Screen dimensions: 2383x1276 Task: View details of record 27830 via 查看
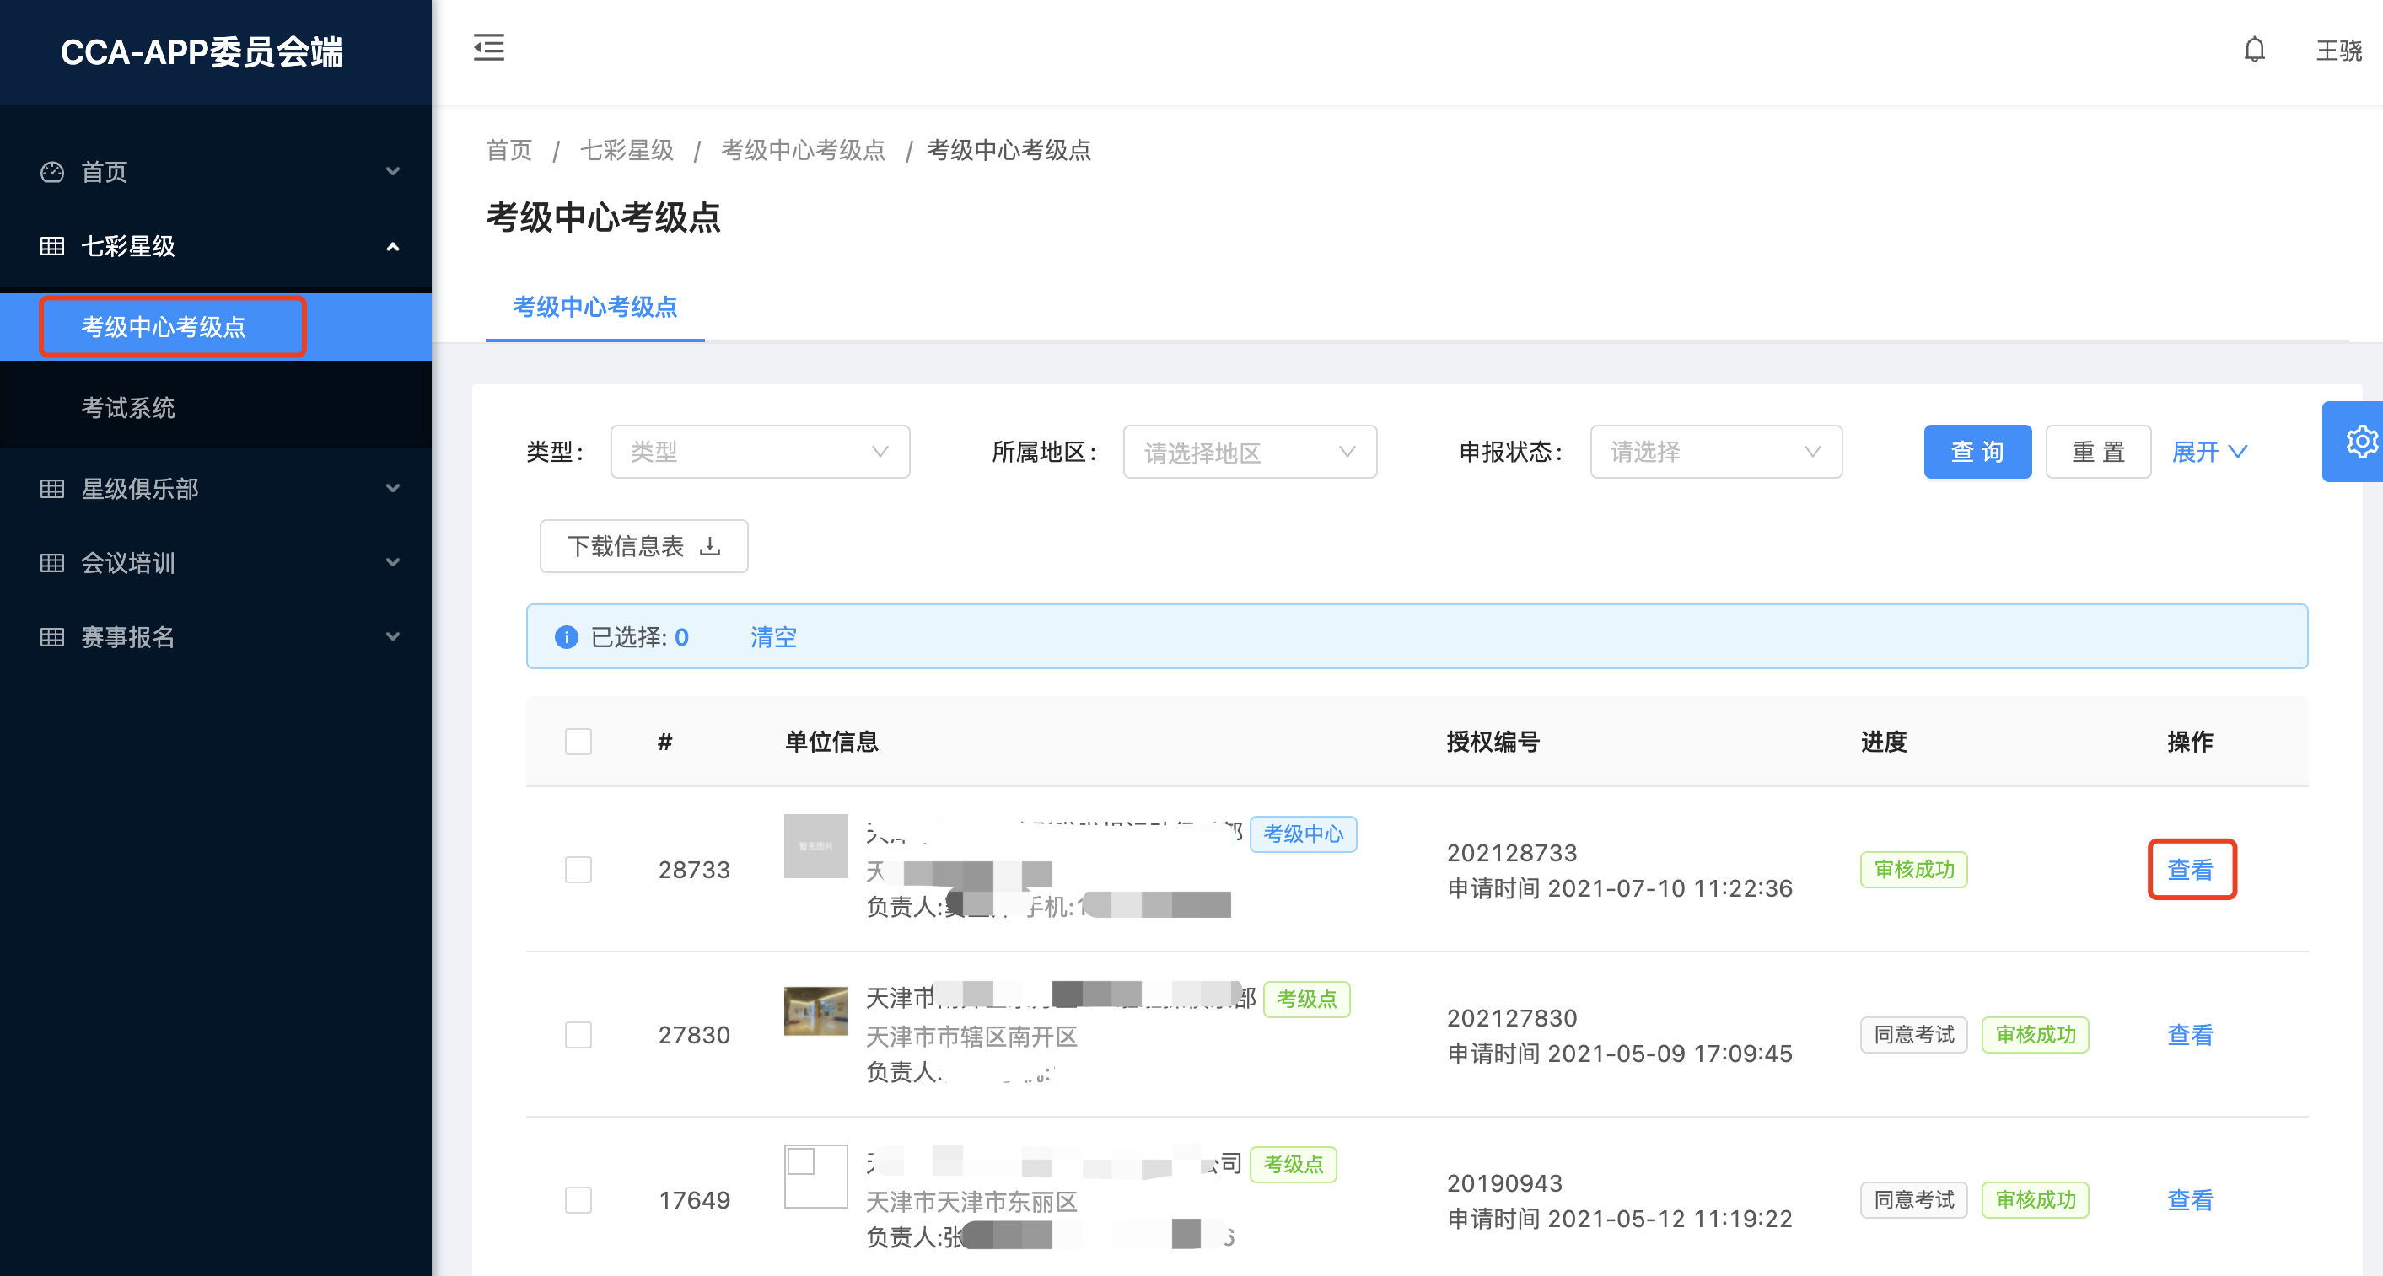pos(2191,1035)
